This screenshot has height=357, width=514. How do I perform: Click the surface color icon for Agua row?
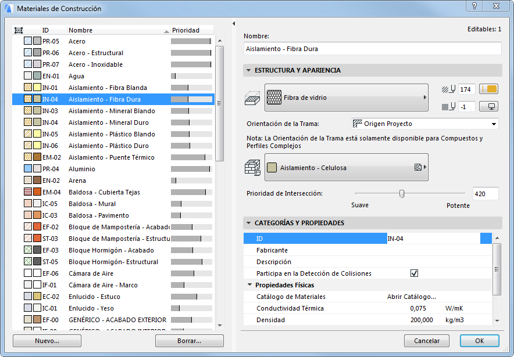(x=37, y=76)
